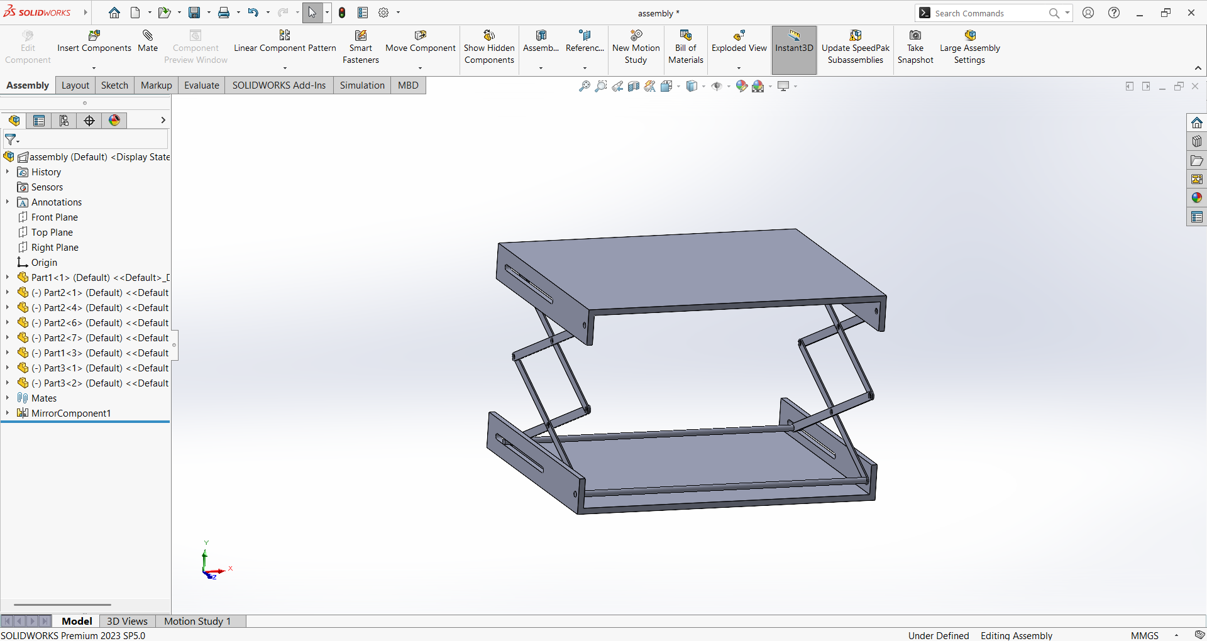Expand the MirrorComponent1 tree node
1207x641 pixels.
click(8, 413)
